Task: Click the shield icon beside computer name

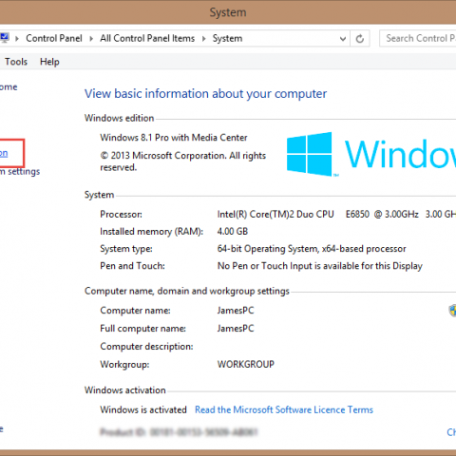Action: [x=452, y=311]
